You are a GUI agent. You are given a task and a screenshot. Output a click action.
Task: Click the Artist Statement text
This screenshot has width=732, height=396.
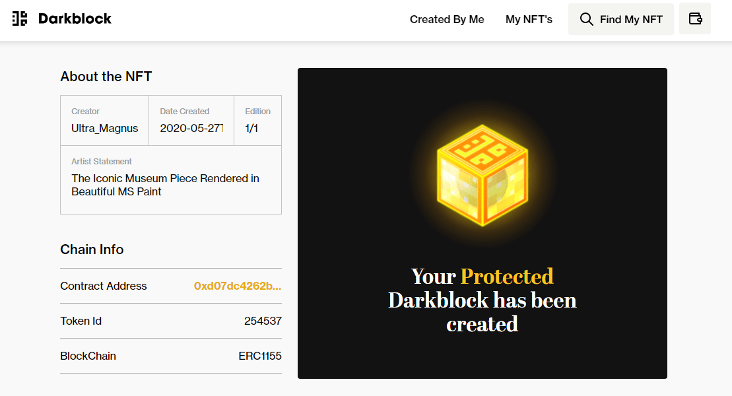pyautogui.click(x=165, y=185)
